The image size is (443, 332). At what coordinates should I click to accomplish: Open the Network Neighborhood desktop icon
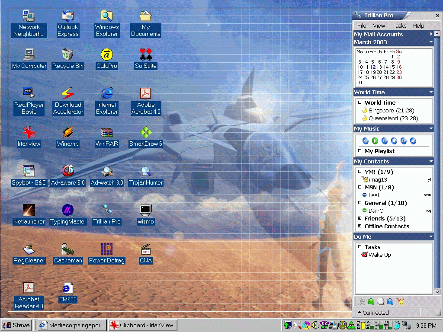(x=29, y=23)
